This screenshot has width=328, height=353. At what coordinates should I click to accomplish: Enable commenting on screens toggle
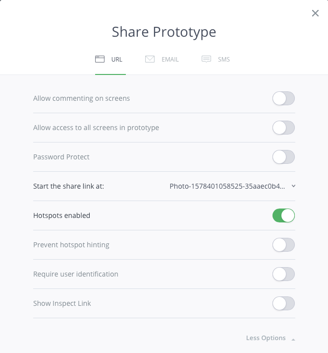(283, 98)
